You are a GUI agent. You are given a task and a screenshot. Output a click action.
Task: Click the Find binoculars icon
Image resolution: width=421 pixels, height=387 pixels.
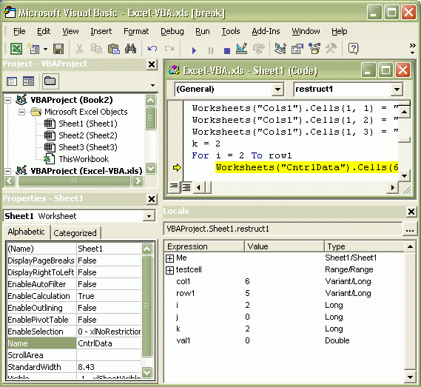coord(130,49)
